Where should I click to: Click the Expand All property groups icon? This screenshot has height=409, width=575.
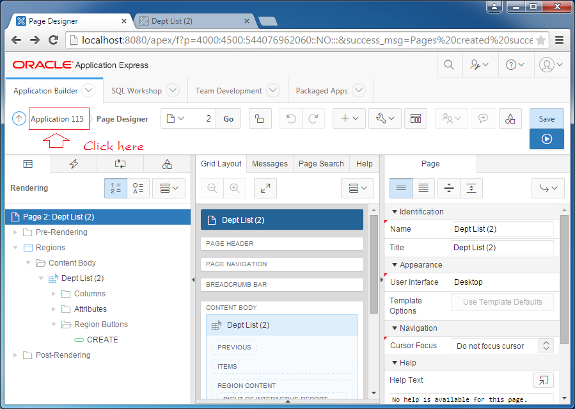click(x=471, y=188)
